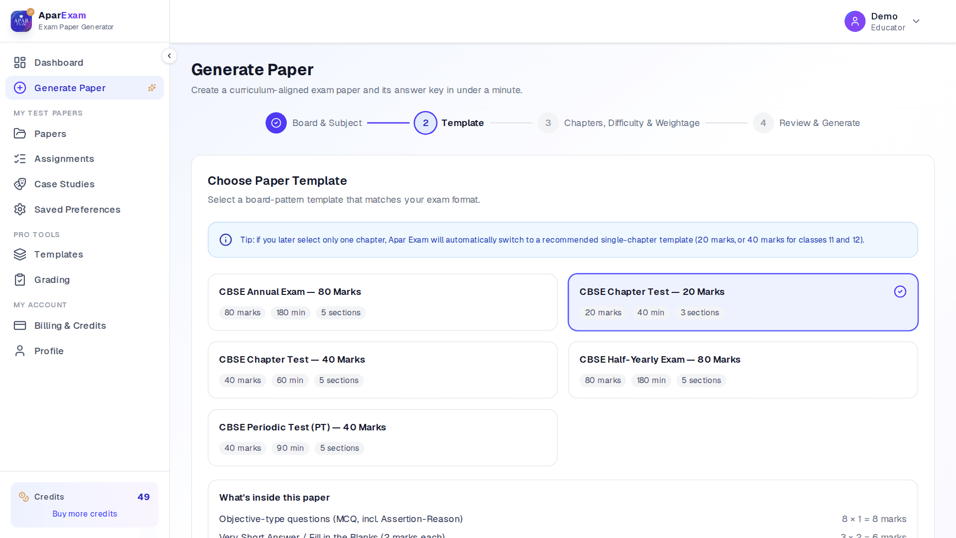The height and width of the screenshot is (538, 956).
Task: Click the Template step 2 indicator
Action: (x=425, y=123)
